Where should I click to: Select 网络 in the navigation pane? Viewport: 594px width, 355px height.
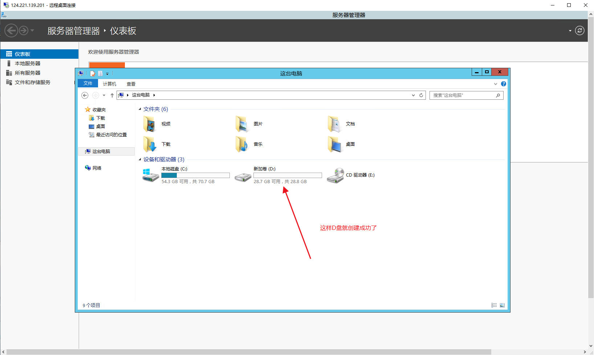97,168
